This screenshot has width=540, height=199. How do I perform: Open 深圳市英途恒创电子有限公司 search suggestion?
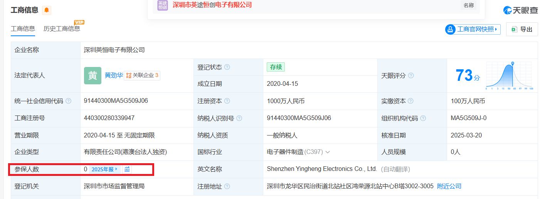tap(212, 5)
